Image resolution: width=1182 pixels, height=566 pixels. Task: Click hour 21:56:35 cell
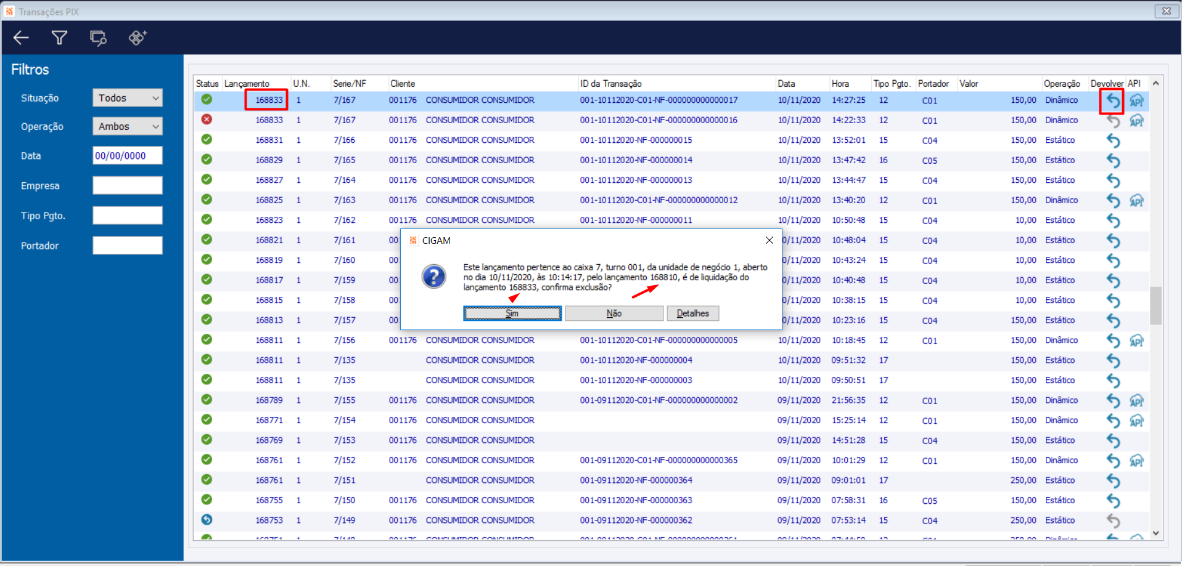point(848,400)
